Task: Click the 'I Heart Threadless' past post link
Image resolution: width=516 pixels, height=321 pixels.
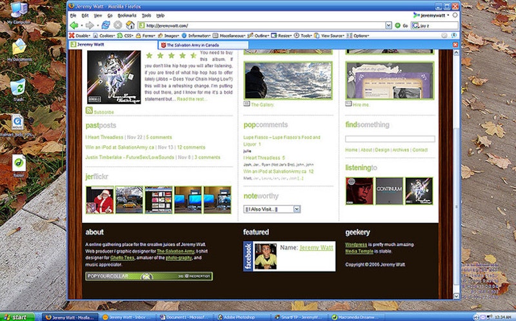Action: point(104,137)
